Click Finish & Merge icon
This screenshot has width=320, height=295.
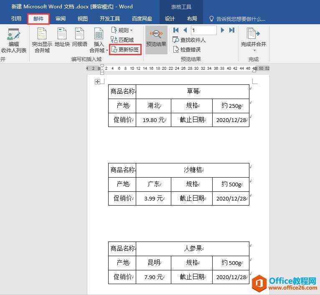[x=253, y=34]
